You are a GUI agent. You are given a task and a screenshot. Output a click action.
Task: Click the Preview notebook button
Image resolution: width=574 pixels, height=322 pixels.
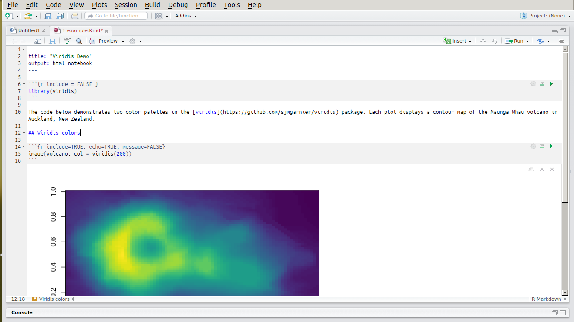[x=104, y=41]
